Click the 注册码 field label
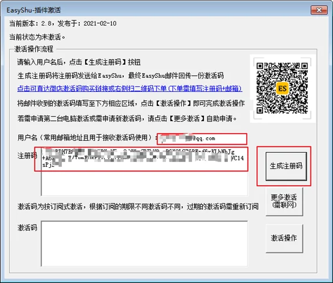This screenshot has width=333, height=283. pyautogui.click(x=27, y=156)
